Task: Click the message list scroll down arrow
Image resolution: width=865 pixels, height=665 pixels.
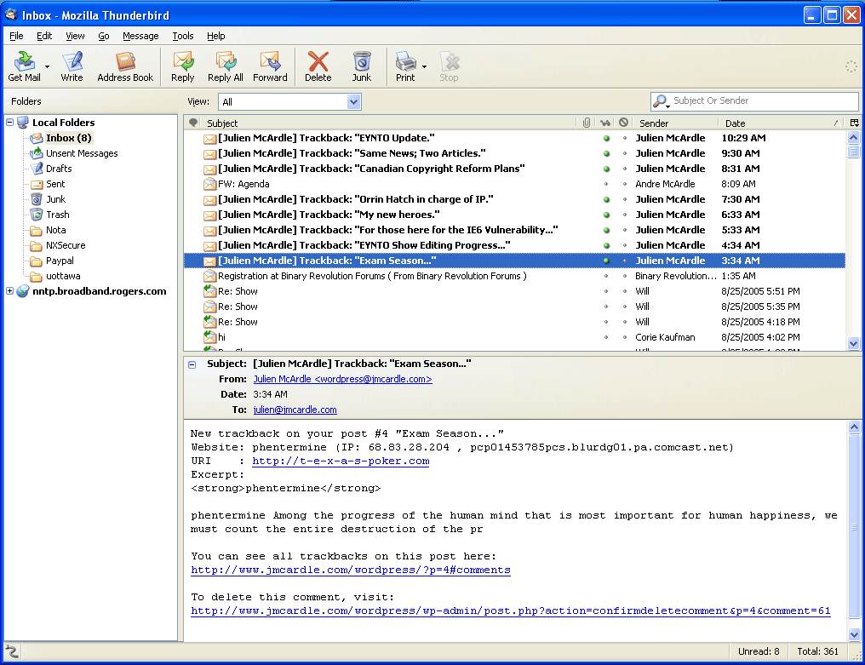Action: point(853,343)
